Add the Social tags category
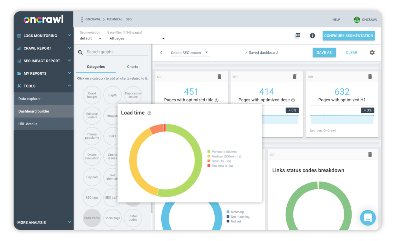395x241 pixels. pyautogui.click(x=112, y=218)
